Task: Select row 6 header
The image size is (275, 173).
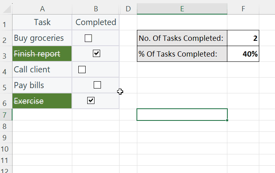Action: 6,101
